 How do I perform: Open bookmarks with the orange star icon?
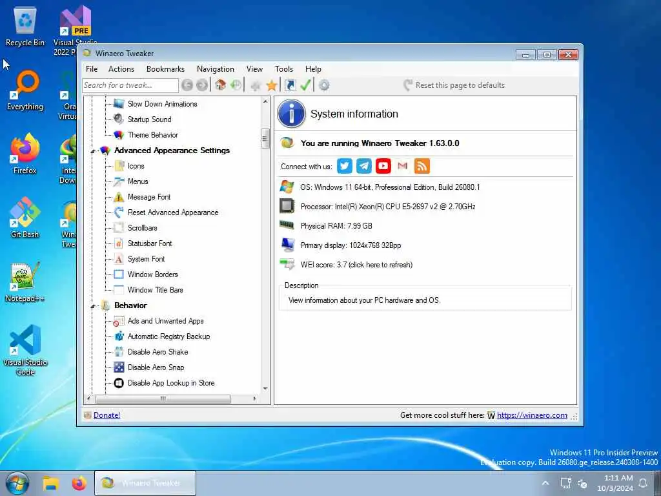pos(272,86)
